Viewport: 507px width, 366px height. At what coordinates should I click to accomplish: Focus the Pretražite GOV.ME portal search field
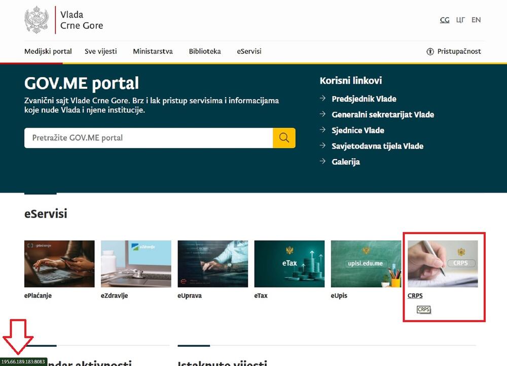pos(148,138)
